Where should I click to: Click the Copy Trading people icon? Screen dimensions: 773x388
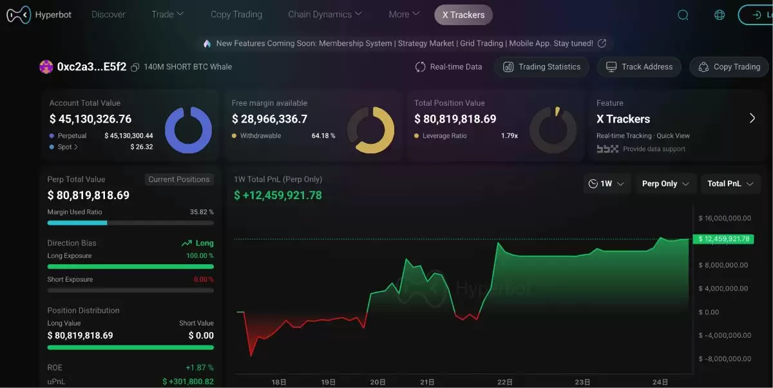click(704, 66)
